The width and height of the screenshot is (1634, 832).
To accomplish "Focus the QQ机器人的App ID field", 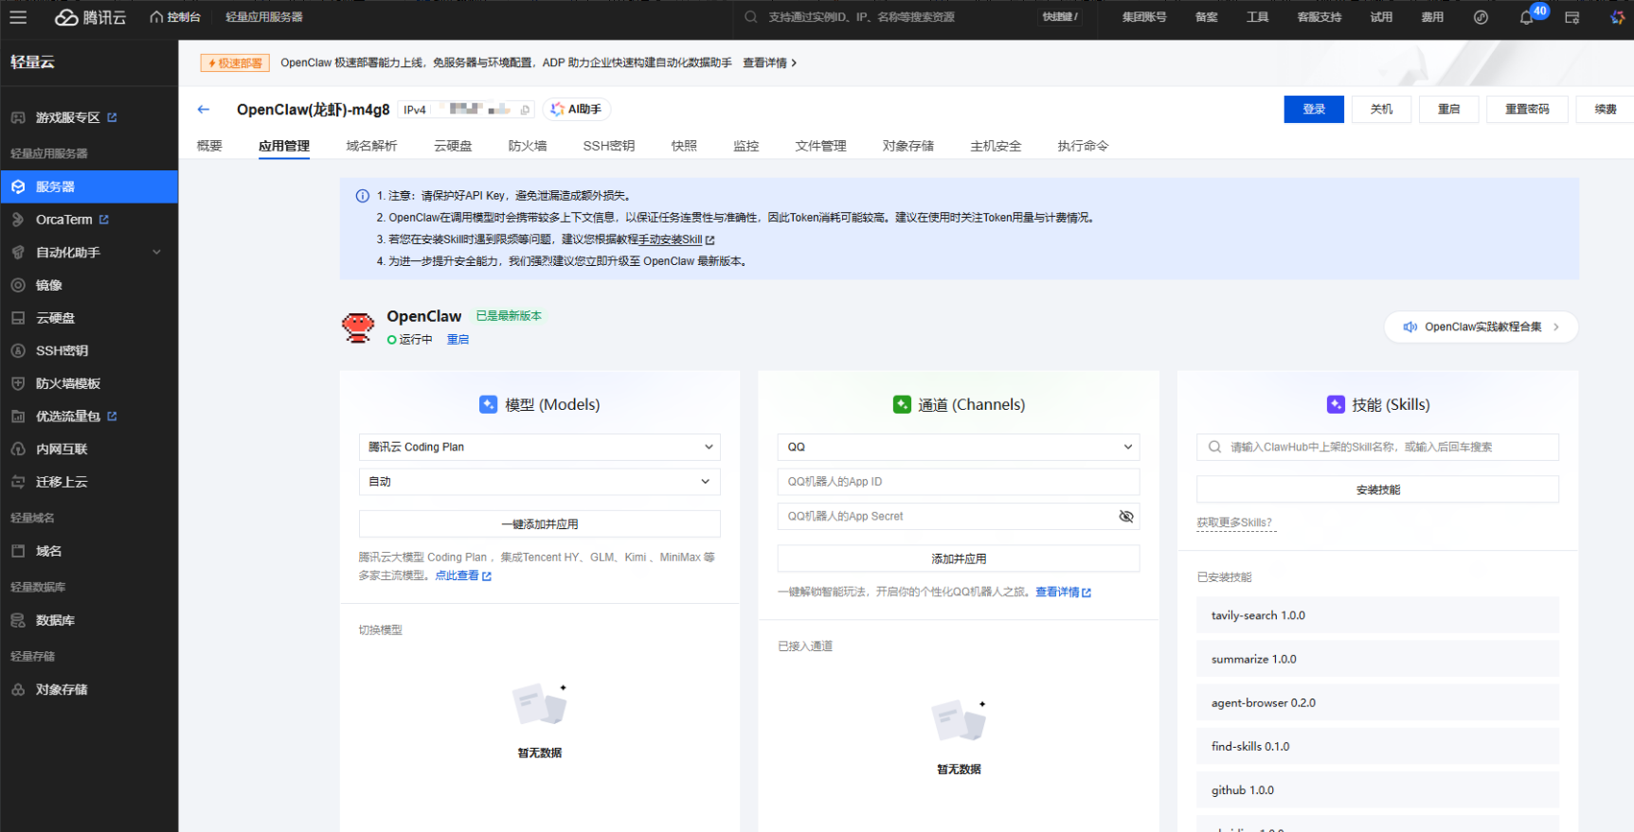I will (958, 482).
